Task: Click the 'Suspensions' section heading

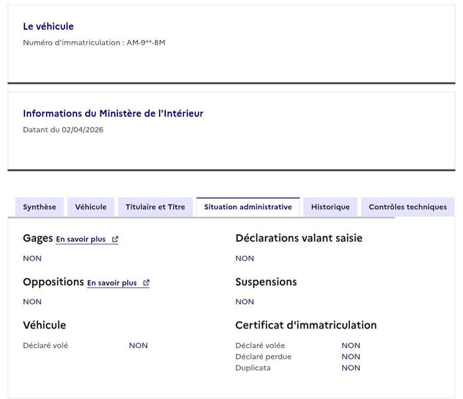Action: 266,282
